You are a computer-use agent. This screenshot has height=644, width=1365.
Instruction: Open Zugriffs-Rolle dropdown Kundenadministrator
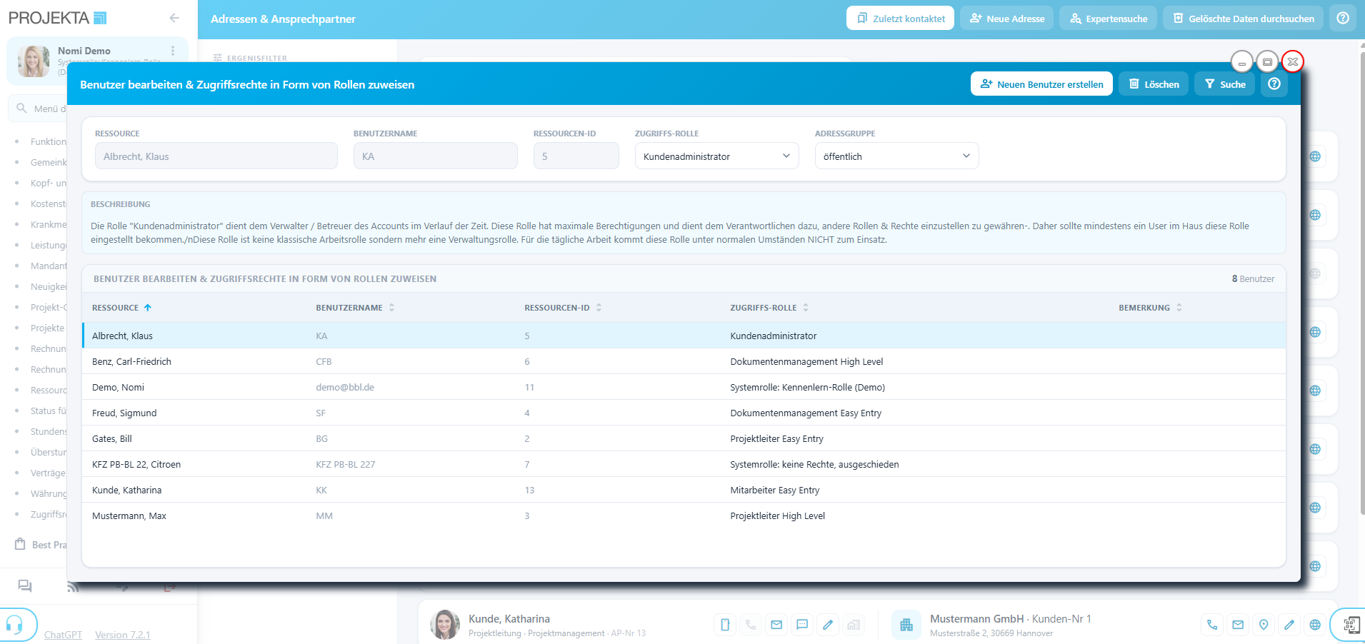716,156
